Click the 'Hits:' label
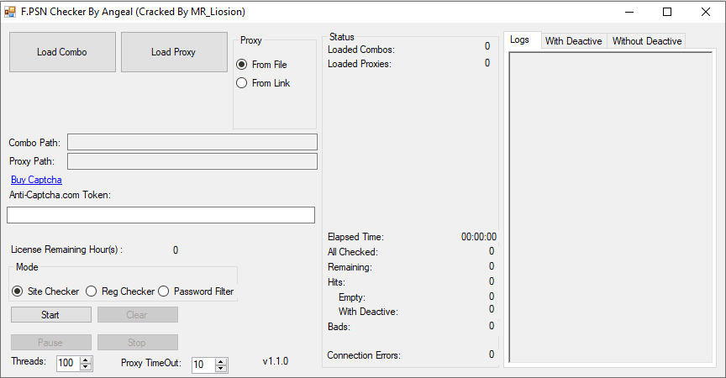This screenshot has height=378, width=726. tap(336, 282)
